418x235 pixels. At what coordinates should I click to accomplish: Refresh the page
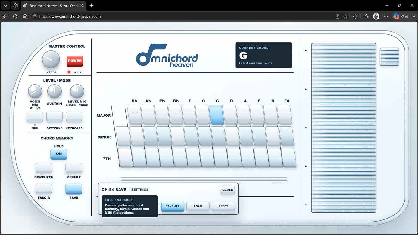15,16
